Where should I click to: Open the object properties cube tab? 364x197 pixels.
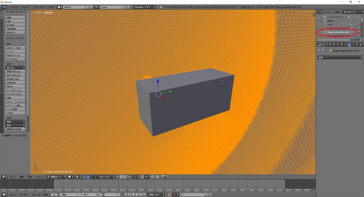(x=342, y=45)
